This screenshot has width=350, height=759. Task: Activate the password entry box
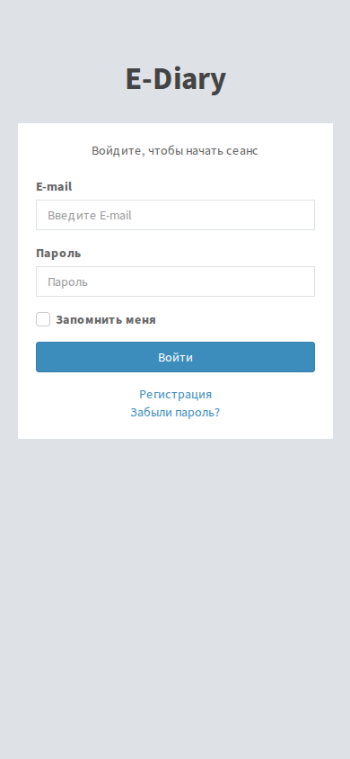point(175,281)
